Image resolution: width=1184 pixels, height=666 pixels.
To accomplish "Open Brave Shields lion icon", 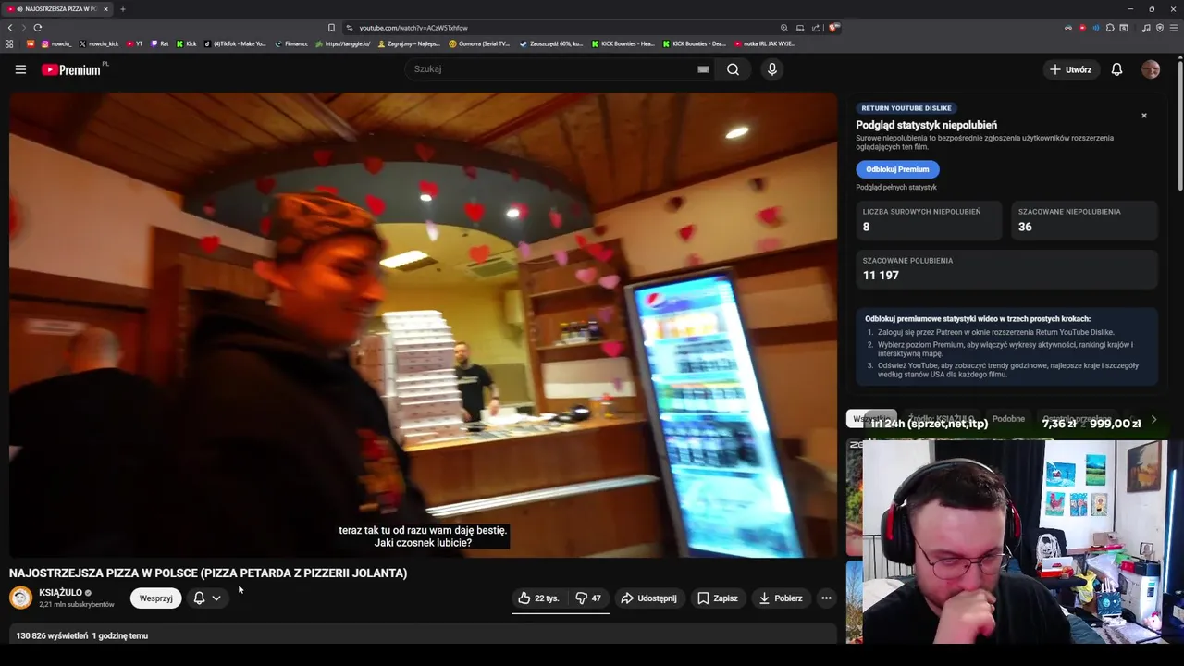I will (x=833, y=28).
